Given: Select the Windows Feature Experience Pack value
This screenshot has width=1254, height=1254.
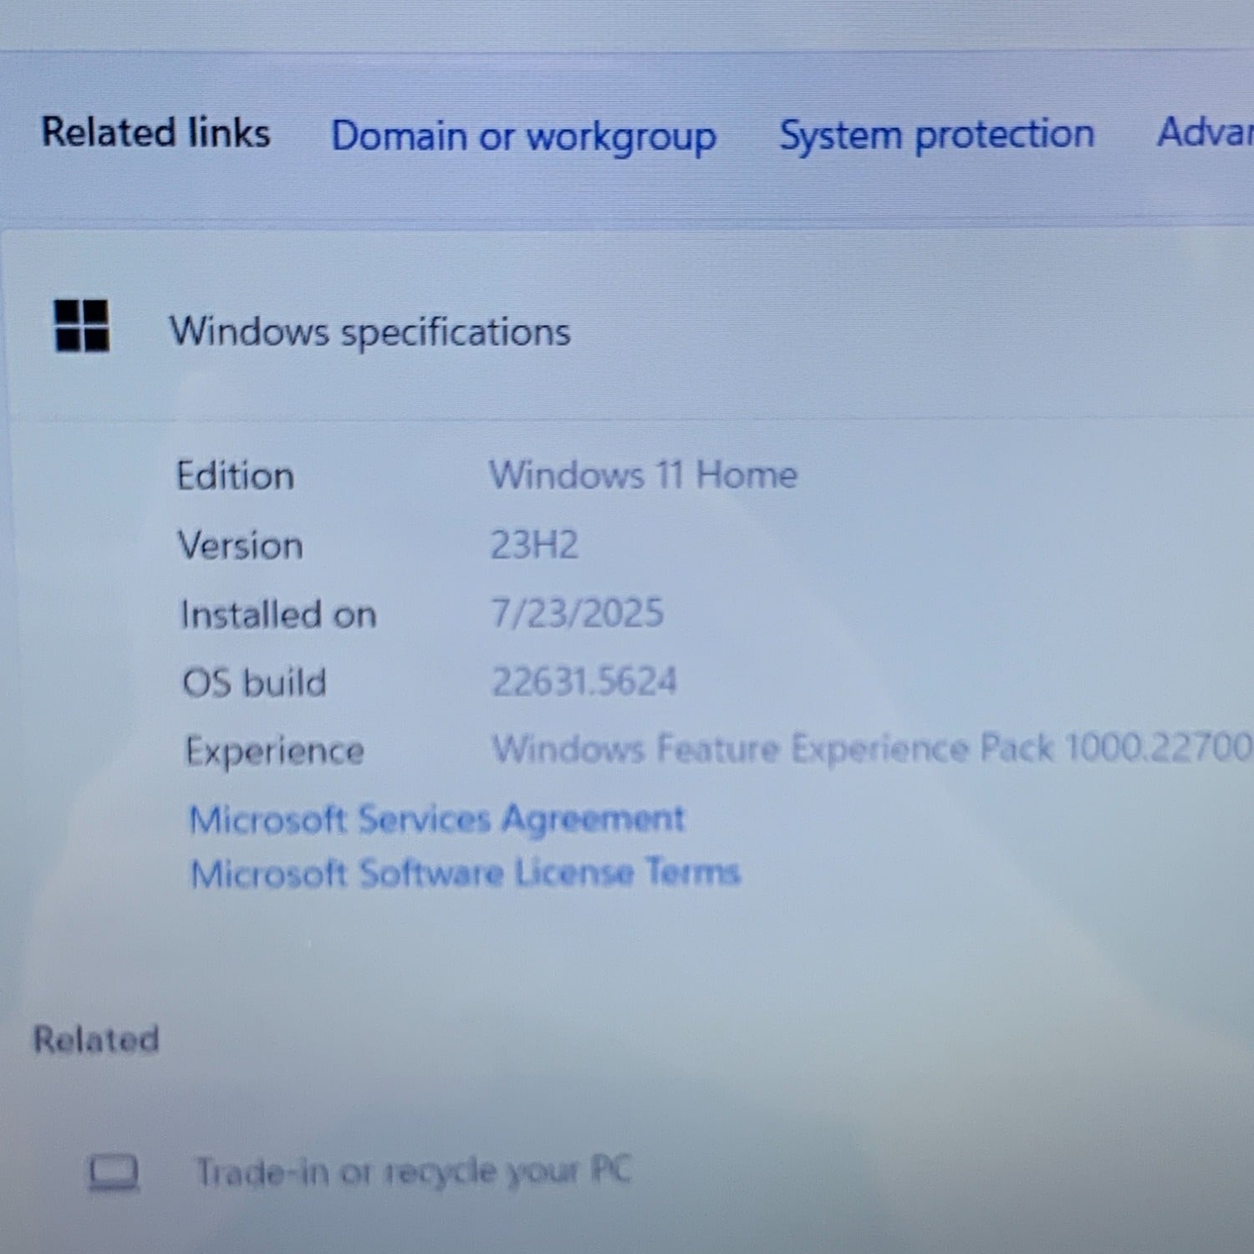Looking at the screenshot, I should click(872, 748).
